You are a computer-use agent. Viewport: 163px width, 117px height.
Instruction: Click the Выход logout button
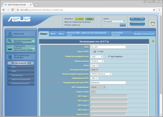point(137,19)
